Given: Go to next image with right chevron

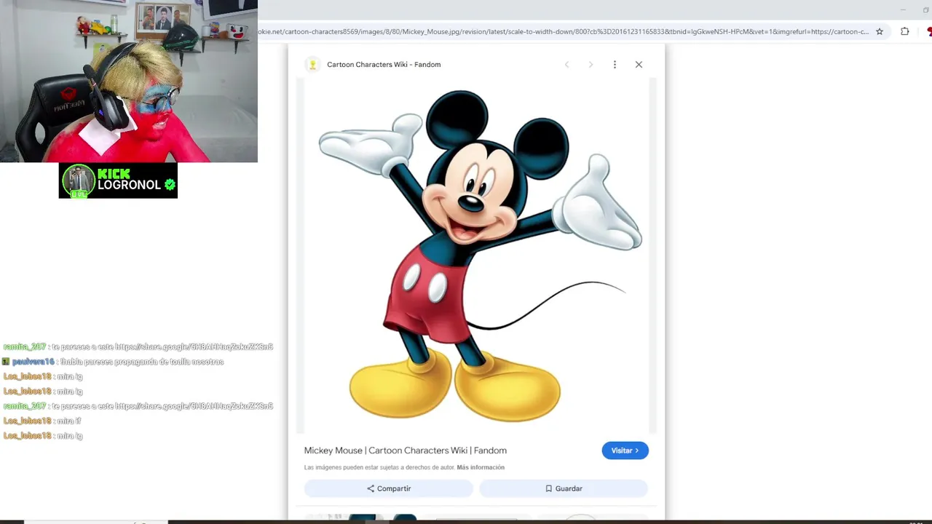Looking at the screenshot, I should point(591,64).
